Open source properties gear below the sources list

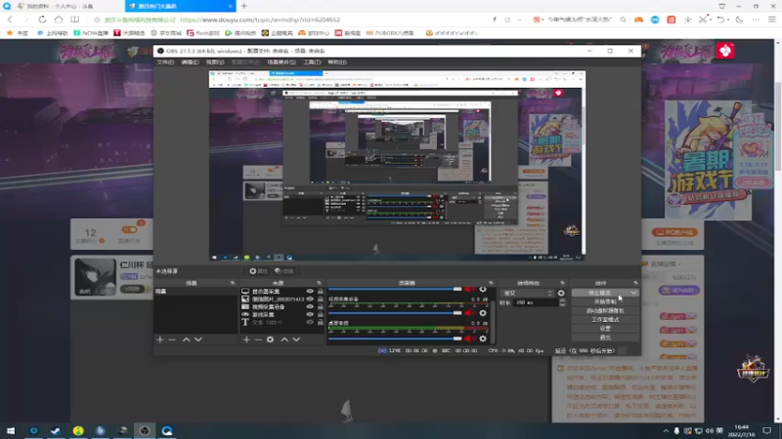point(271,339)
